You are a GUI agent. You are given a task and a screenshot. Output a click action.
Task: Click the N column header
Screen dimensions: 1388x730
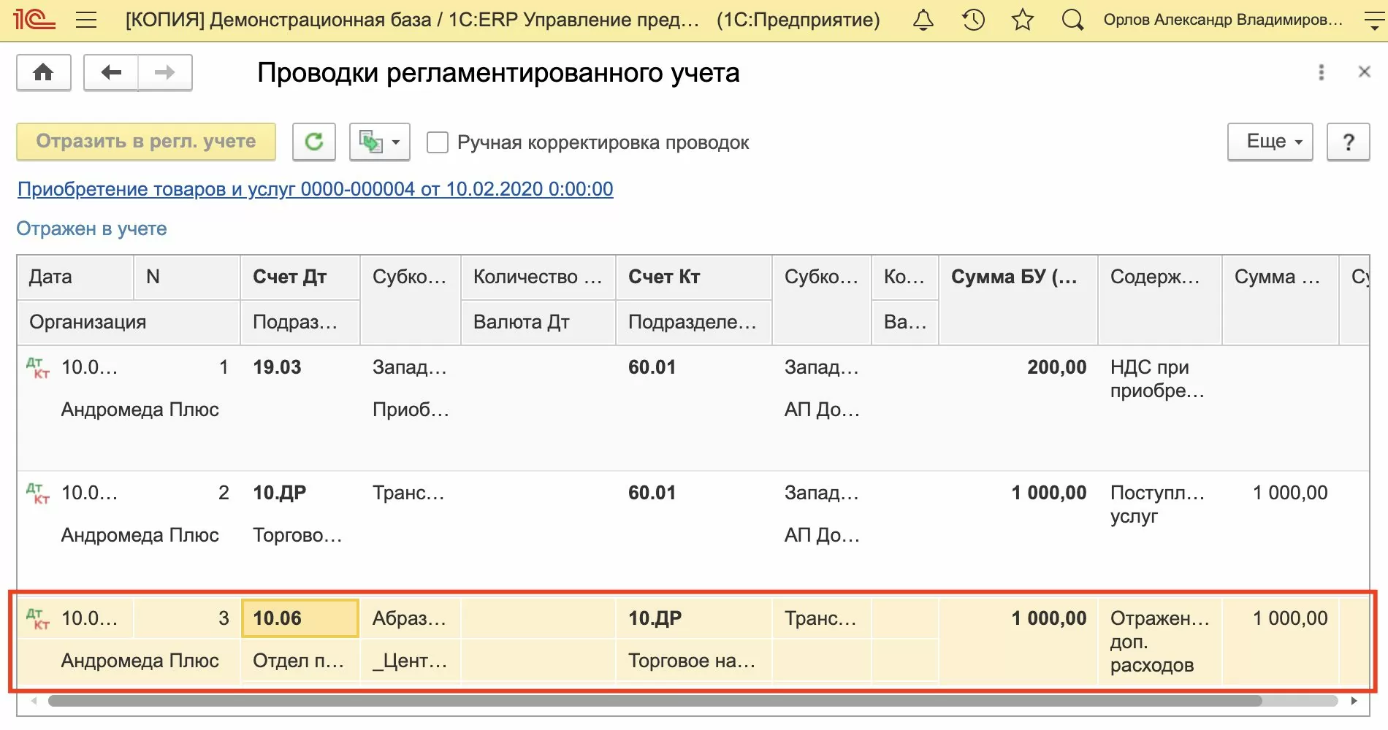tap(187, 277)
